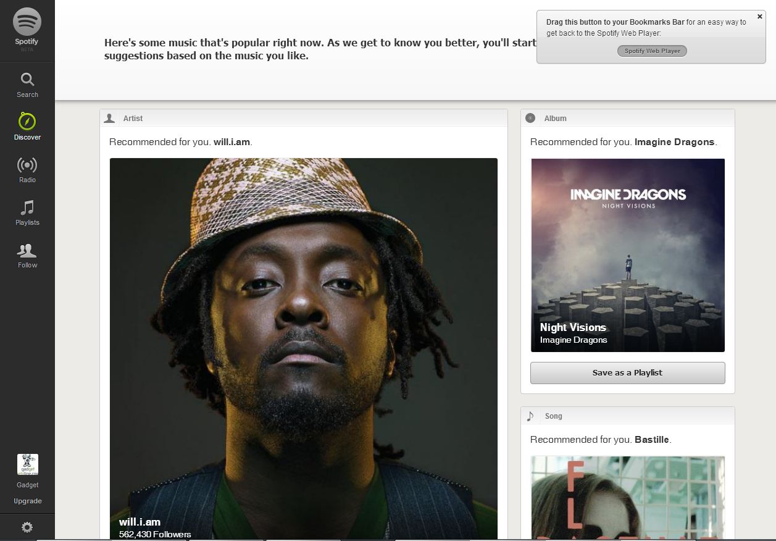Click the Song card music note icon

(x=530, y=416)
